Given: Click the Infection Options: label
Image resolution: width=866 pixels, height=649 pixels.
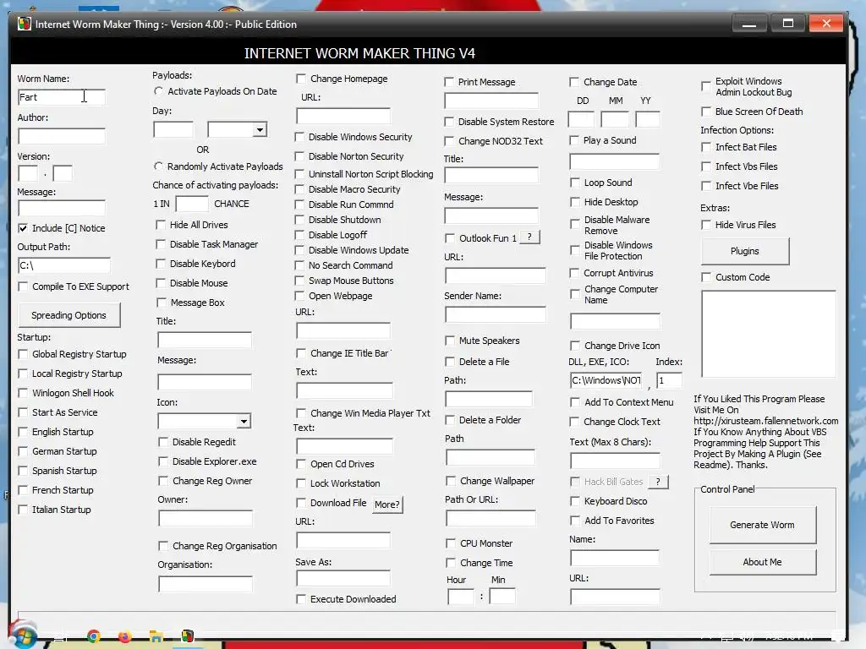Looking at the screenshot, I should click(x=737, y=130).
